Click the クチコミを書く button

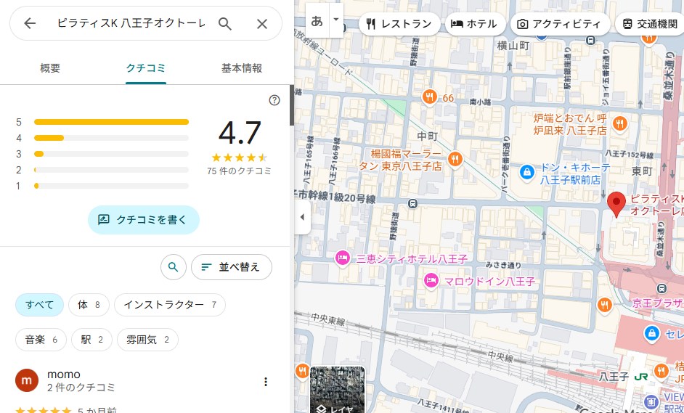pyautogui.click(x=143, y=219)
